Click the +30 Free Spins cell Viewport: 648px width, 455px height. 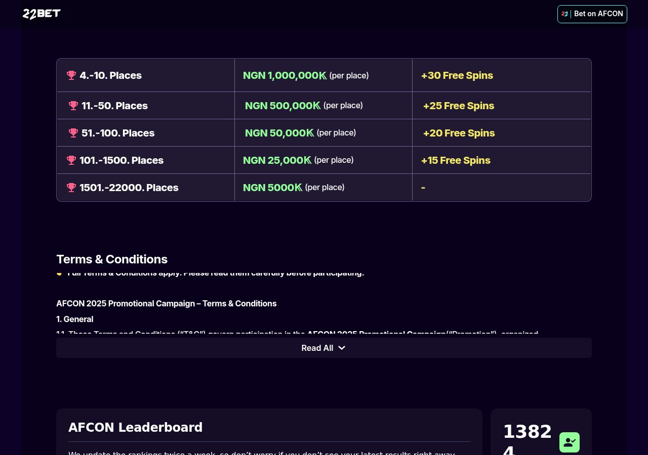[x=502, y=75]
